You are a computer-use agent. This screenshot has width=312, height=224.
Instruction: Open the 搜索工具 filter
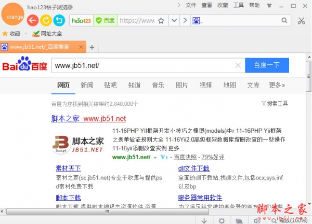(275, 104)
